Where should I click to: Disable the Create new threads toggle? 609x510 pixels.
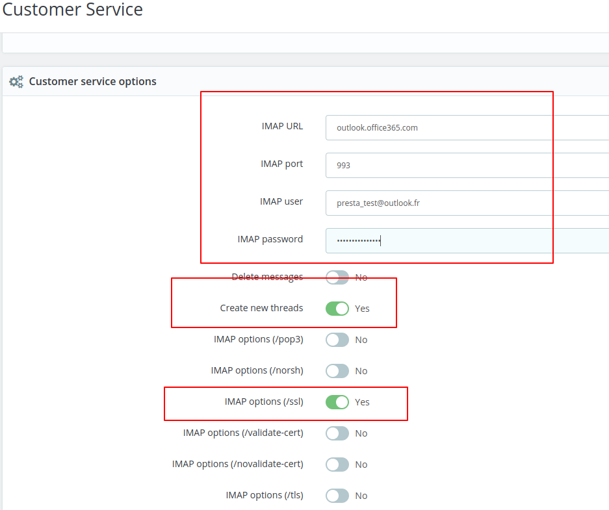tap(337, 308)
